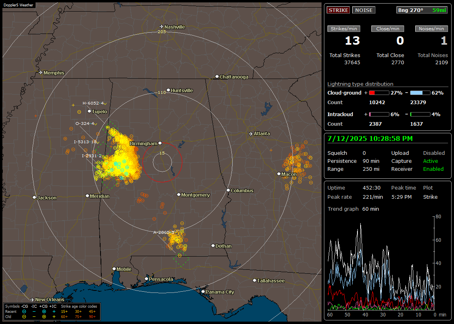This screenshot has width=454, height=324.
Task: Click the Panama City marker
Action: point(203,292)
